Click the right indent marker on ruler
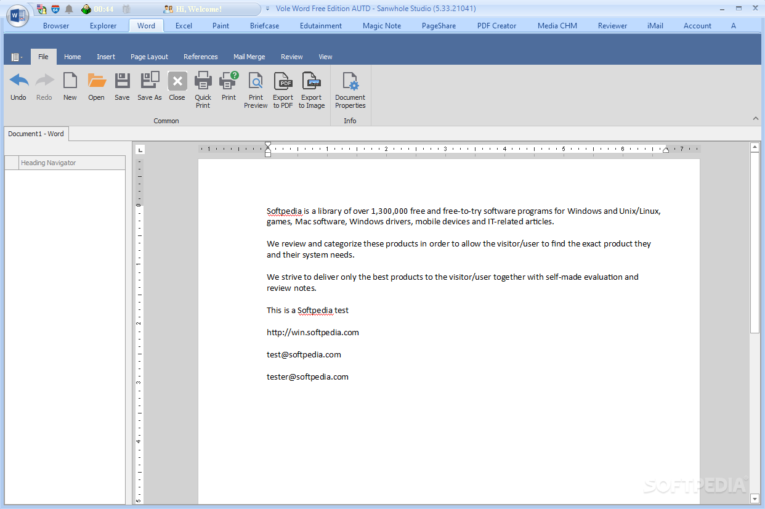Screen dimensions: 765x509 [x=665, y=150]
